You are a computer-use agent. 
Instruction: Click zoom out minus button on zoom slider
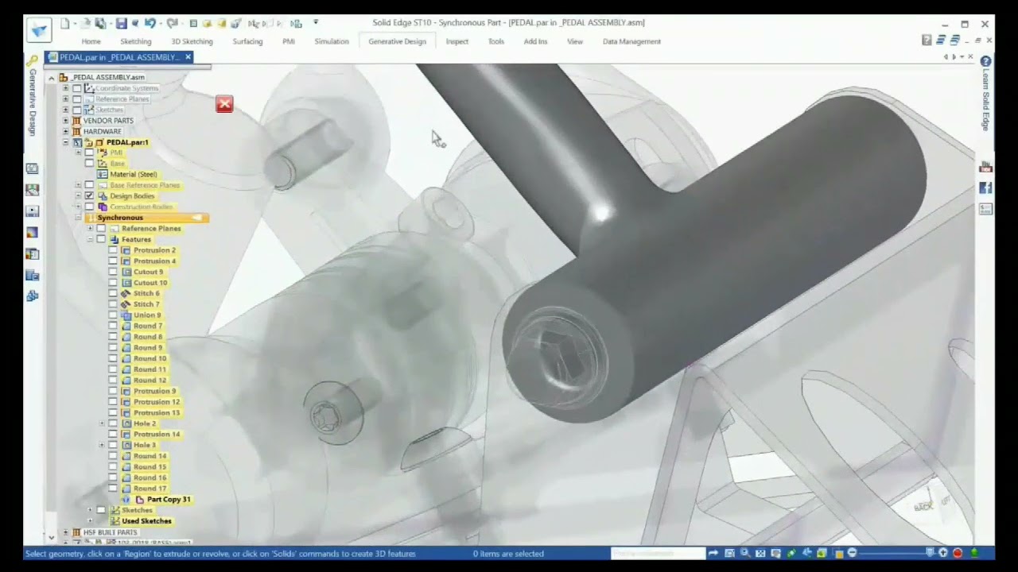pyautogui.click(x=852, y=553)
